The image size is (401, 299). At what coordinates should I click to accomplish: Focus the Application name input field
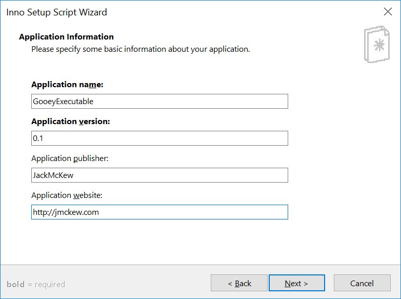click(x=159, y=101)
